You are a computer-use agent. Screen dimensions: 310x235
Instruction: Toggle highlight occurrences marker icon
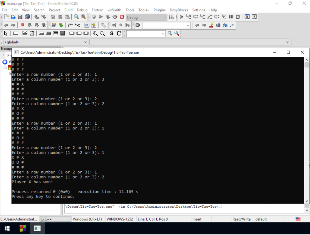(x=211, y=25)
